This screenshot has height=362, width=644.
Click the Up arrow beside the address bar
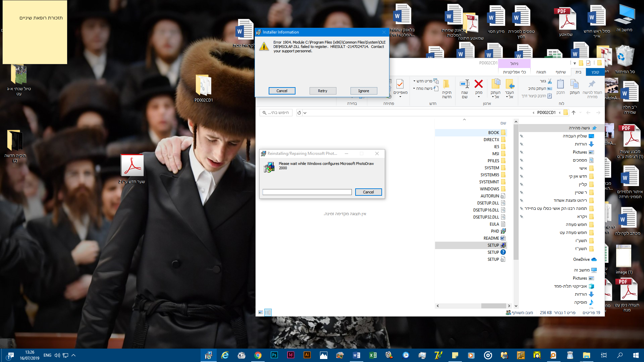coord(574,113)
